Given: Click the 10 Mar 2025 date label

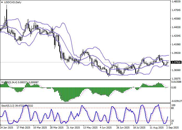Looking at the screenshot, I should pos(40,128).
